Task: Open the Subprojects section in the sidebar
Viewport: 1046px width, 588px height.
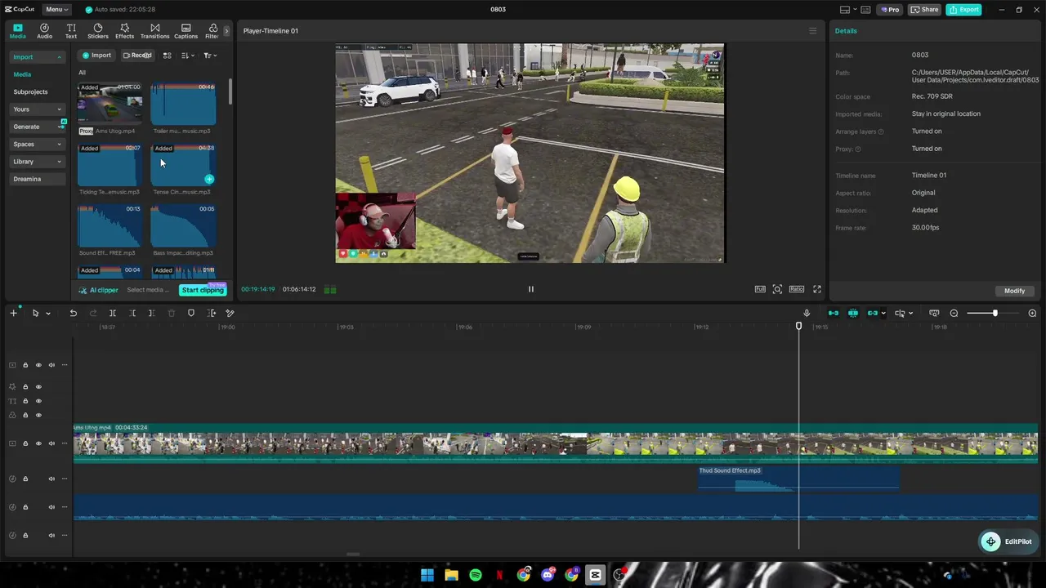Action: tap(30, 92)
